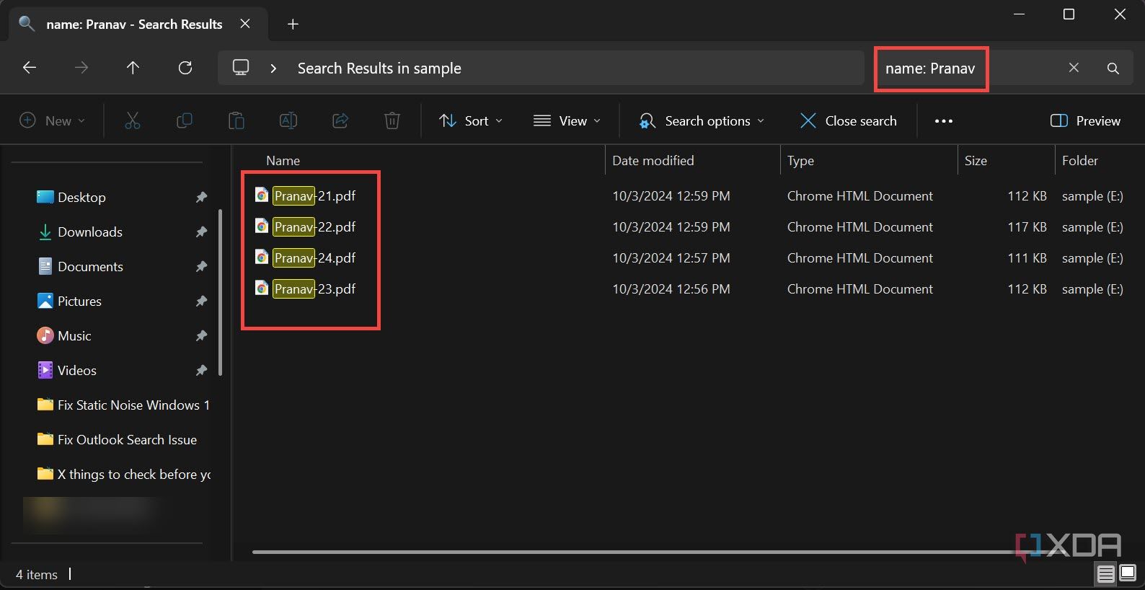Select file Pranav-21.pdf
The height and width of the screenshot is (590, 1145).
314,196
